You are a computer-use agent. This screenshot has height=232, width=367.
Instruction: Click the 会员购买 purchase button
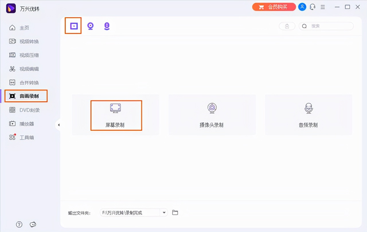(274, 7)
